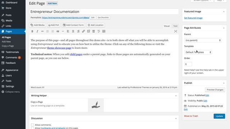Collapse the admin sidebar menu
Viewport: 230px width, 129px height.
(13, 92)
